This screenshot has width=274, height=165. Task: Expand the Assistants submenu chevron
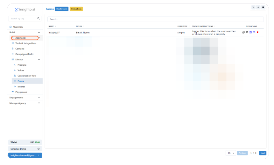pyautogui.click(x=39, y=38)
